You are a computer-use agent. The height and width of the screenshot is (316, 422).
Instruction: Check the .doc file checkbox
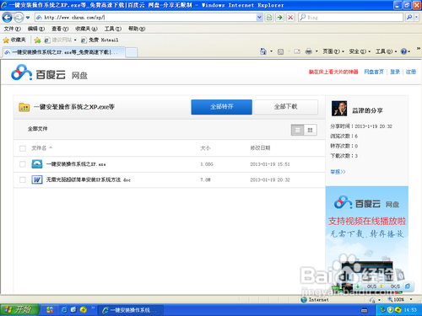(x=23, y=179)
